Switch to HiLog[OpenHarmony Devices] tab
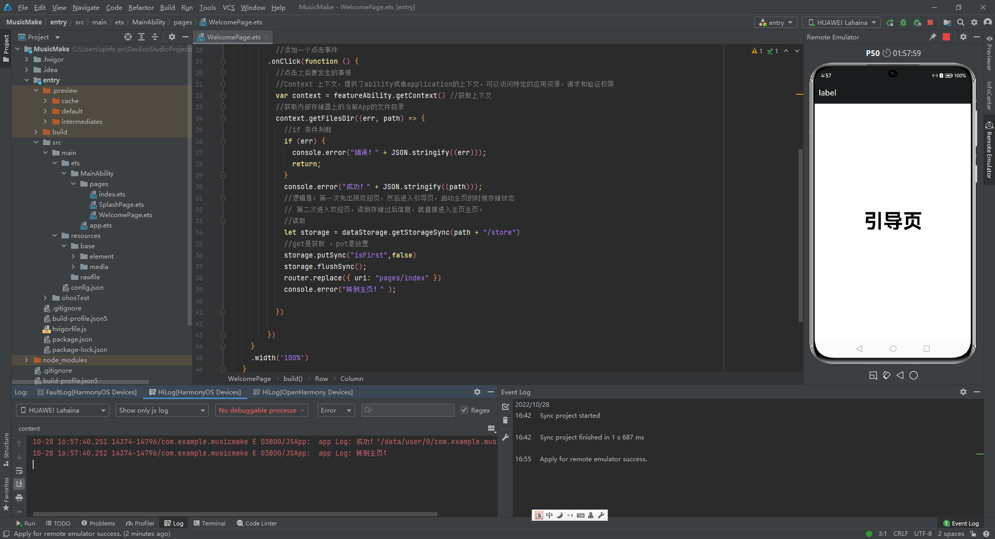Screen dimensions: 995x539 click(303, 392)
